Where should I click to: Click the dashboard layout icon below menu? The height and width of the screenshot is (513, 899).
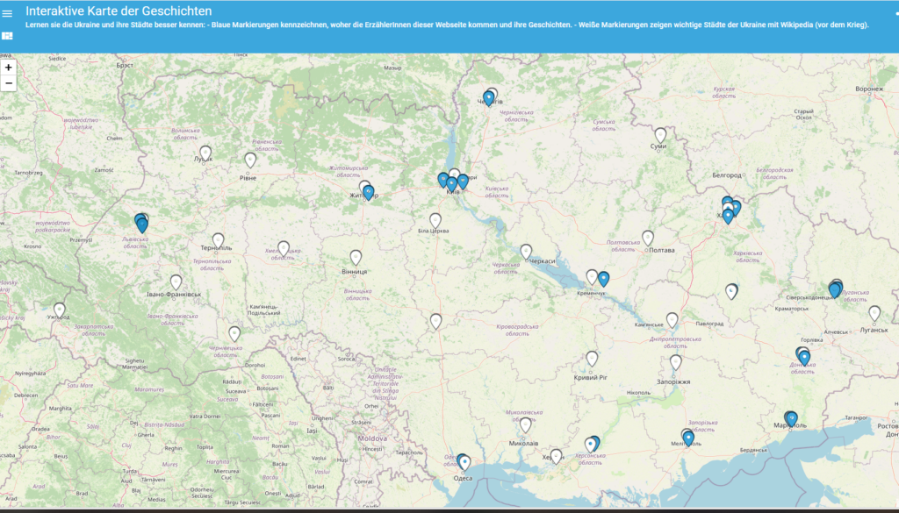click(8, 36)
